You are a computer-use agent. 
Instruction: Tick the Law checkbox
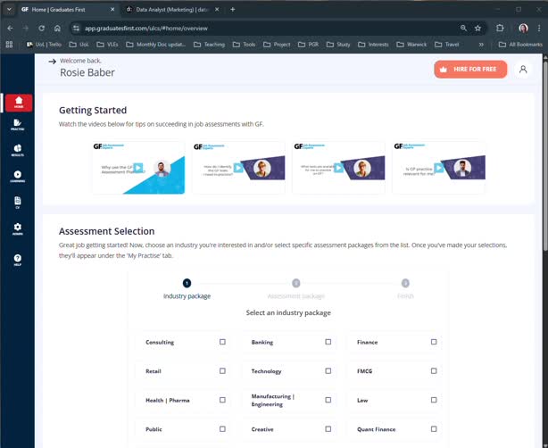pyautogui.click(x=434, y=400)
